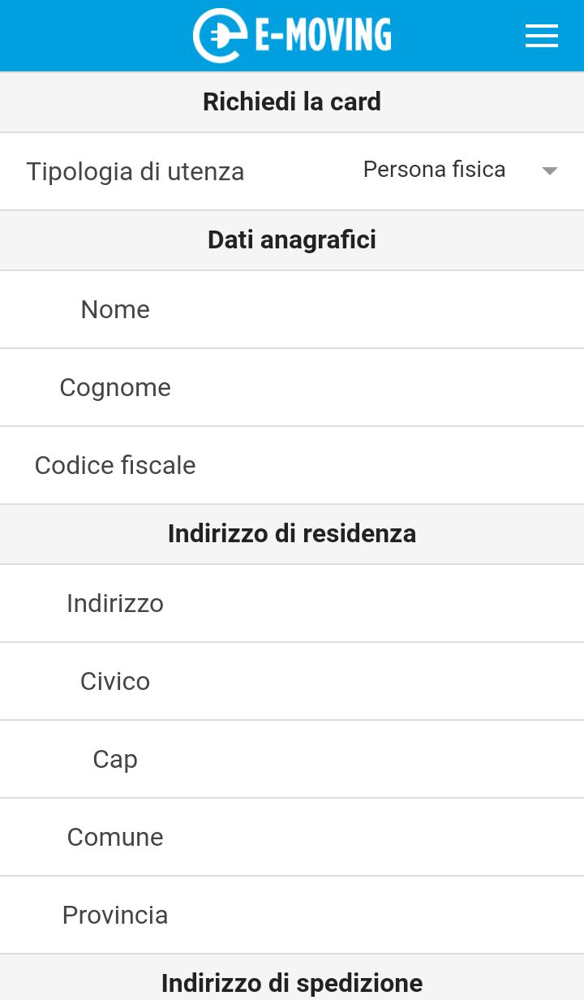Click the Indirizzo di spedizione section header
Image resolution: width=584 pixels, height=1000 pixels.
[x=292, y=982]
